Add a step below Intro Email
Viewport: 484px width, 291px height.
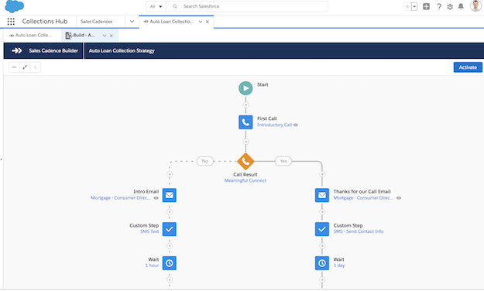point(170,212)
